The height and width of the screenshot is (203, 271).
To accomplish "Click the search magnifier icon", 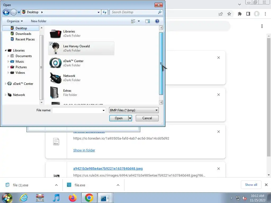I will click(160, 12).
